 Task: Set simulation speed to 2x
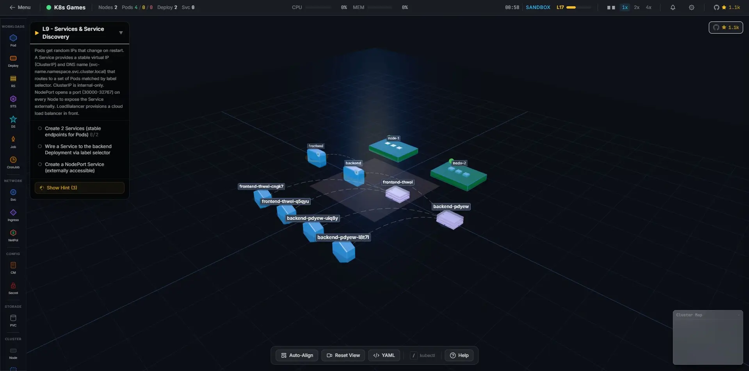point(637,7)
